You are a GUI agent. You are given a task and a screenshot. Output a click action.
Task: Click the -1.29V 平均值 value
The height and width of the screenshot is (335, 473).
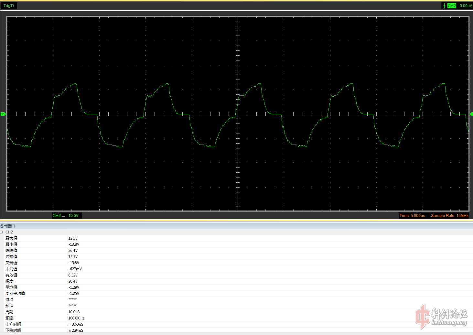point(74,287)
